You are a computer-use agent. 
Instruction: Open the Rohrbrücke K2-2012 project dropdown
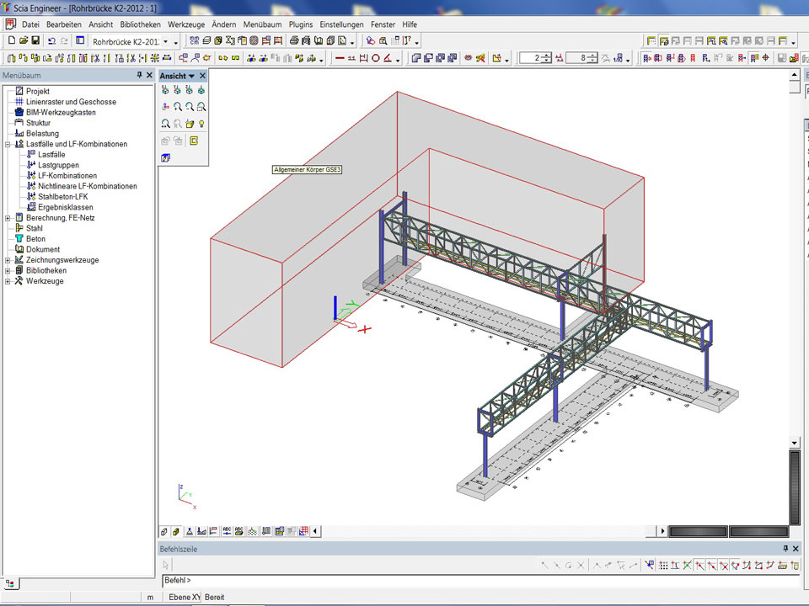pos(165,41)
